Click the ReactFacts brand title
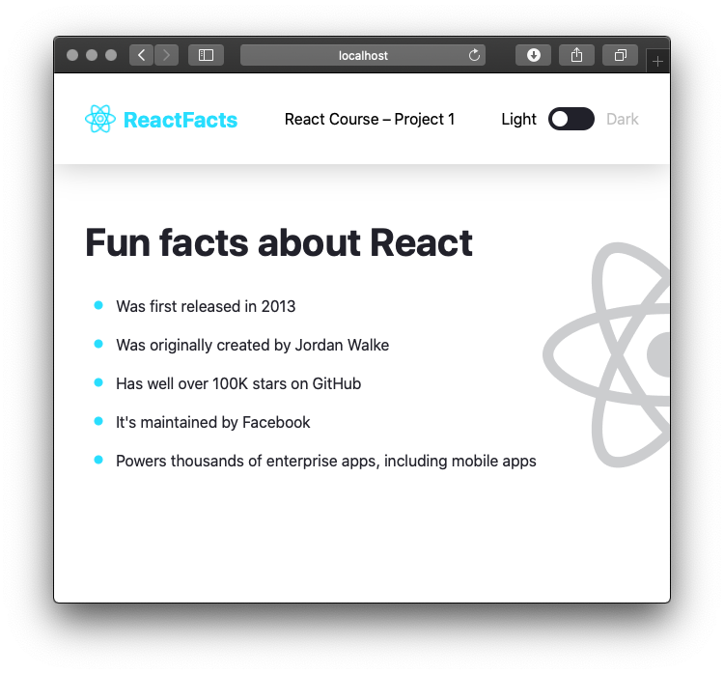724x674 pixels. click(181, 120)
